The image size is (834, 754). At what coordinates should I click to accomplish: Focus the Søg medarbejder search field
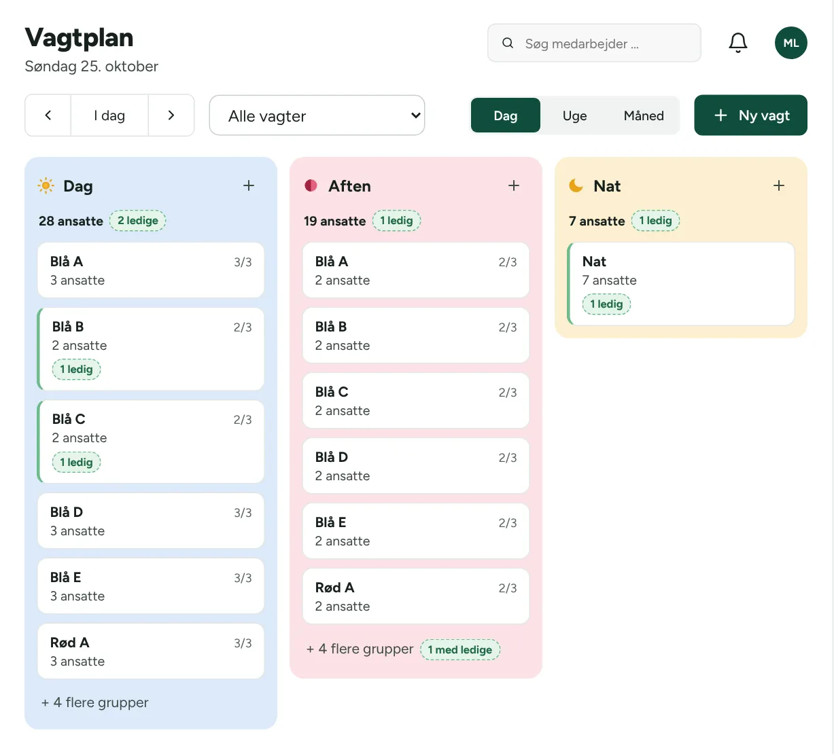(x=594, y=43)
